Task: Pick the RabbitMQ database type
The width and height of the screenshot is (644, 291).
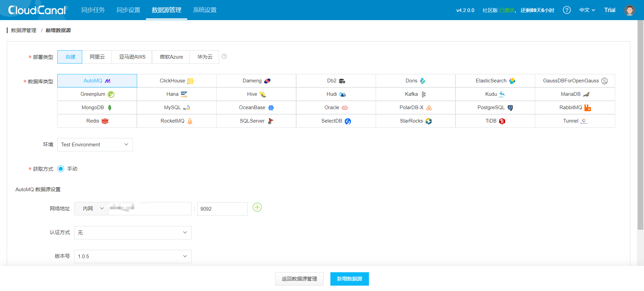Action: point(575,107)
